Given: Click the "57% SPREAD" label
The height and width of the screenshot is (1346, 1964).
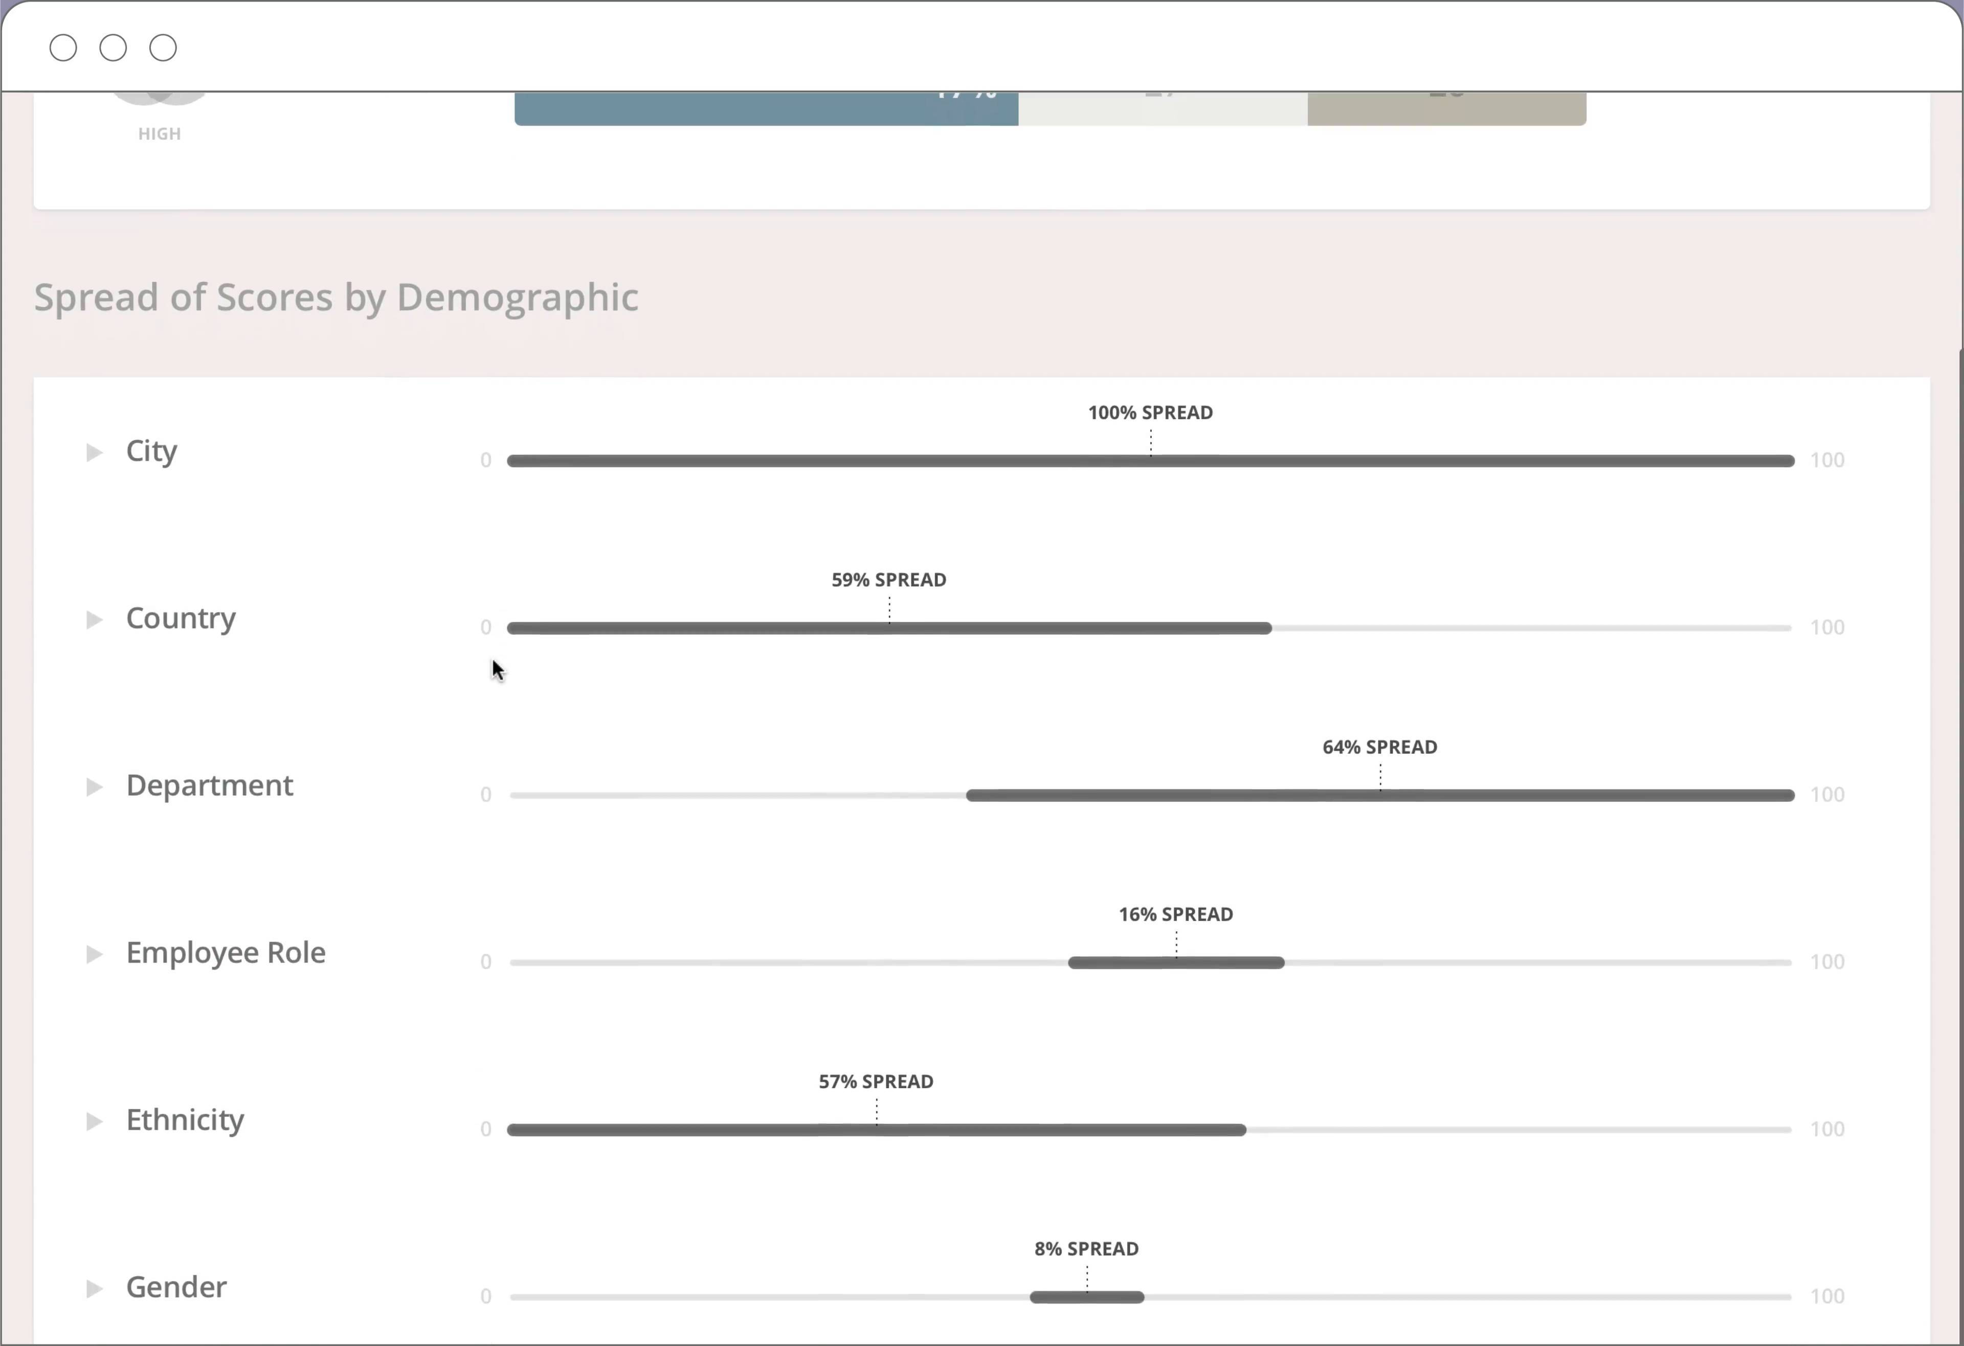Looking at the screenshot, I should click(876, 1082).
